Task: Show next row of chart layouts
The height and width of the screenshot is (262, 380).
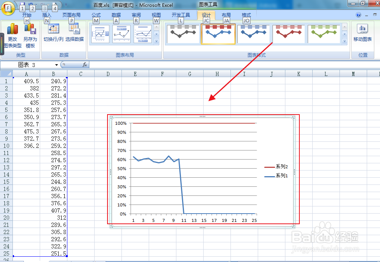Action: point(157,34)
